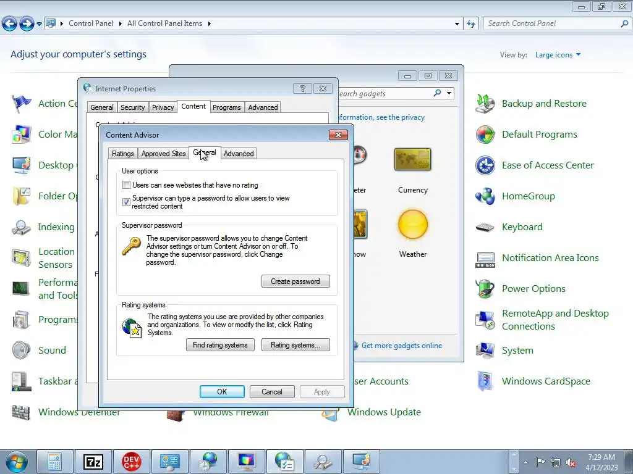Open the View by Large icons dropdown
This screenshot has height=474, width=633.
[558, 55]
